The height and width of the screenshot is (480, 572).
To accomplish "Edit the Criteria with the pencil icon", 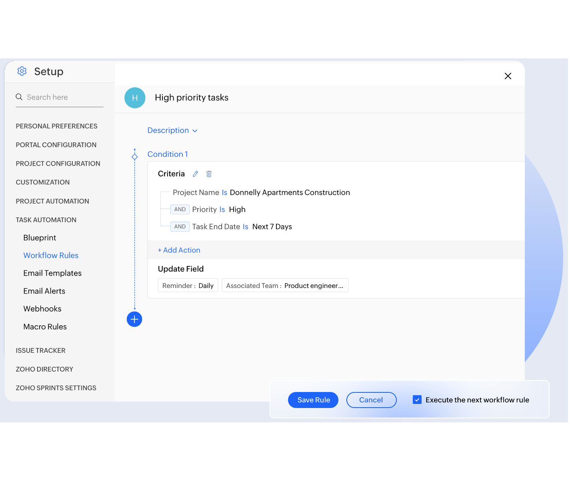I will pyautogui.click(x=195, y=174).
